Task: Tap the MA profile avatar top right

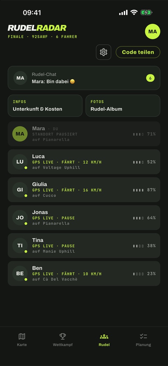Action: coord(153,32)
